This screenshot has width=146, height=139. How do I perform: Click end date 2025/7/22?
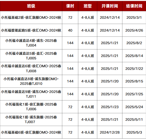pyautogui.click(x=134, y=69)
